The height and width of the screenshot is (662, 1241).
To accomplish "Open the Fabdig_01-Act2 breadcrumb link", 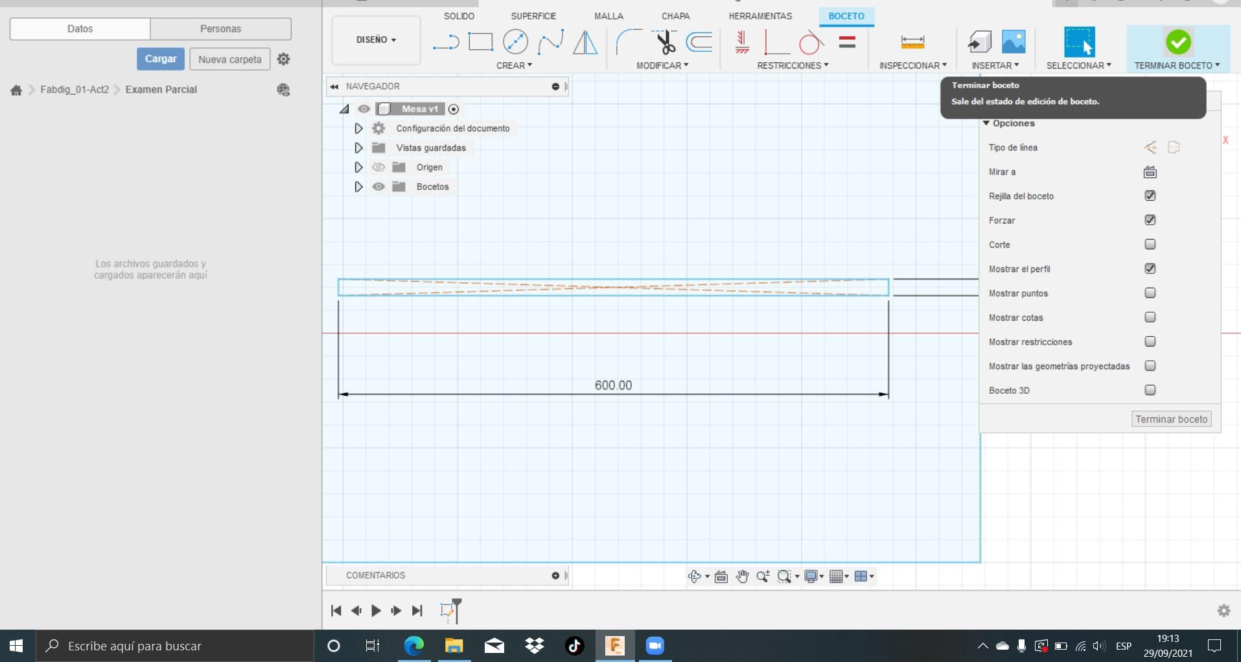I will (x=75, y=89).
